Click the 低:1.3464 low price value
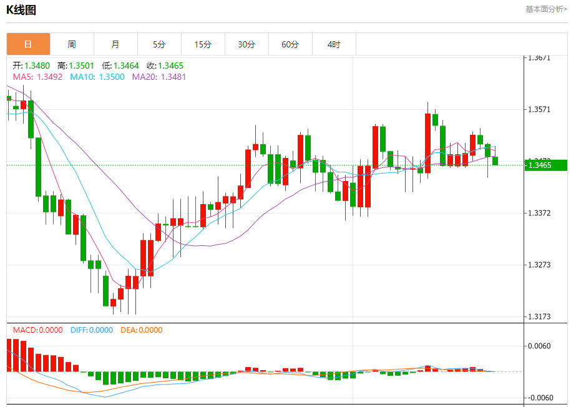This screenshot has height=407, width=571. [120, 66]
